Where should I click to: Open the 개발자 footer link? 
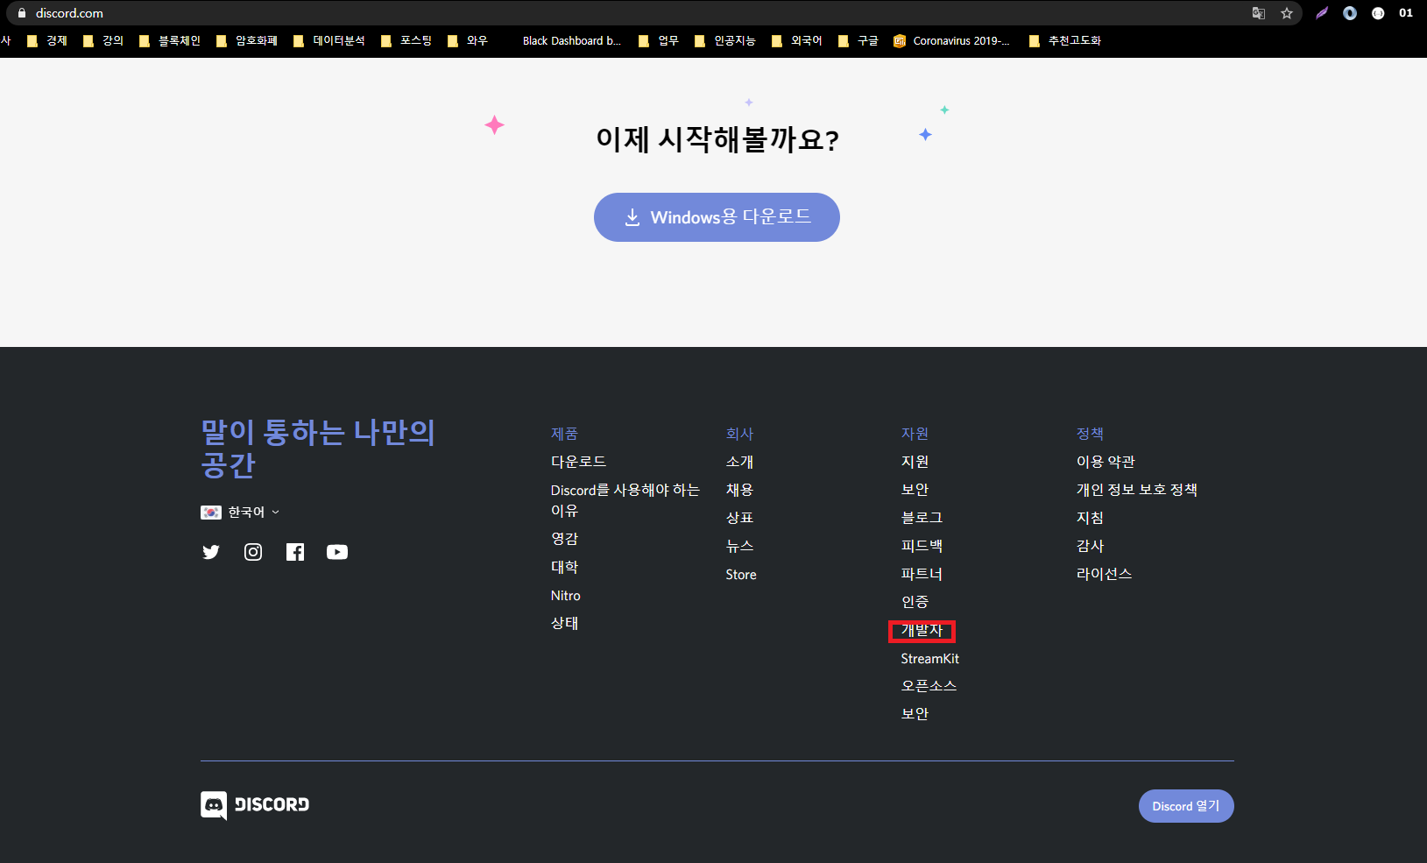[x=922, y=631]
